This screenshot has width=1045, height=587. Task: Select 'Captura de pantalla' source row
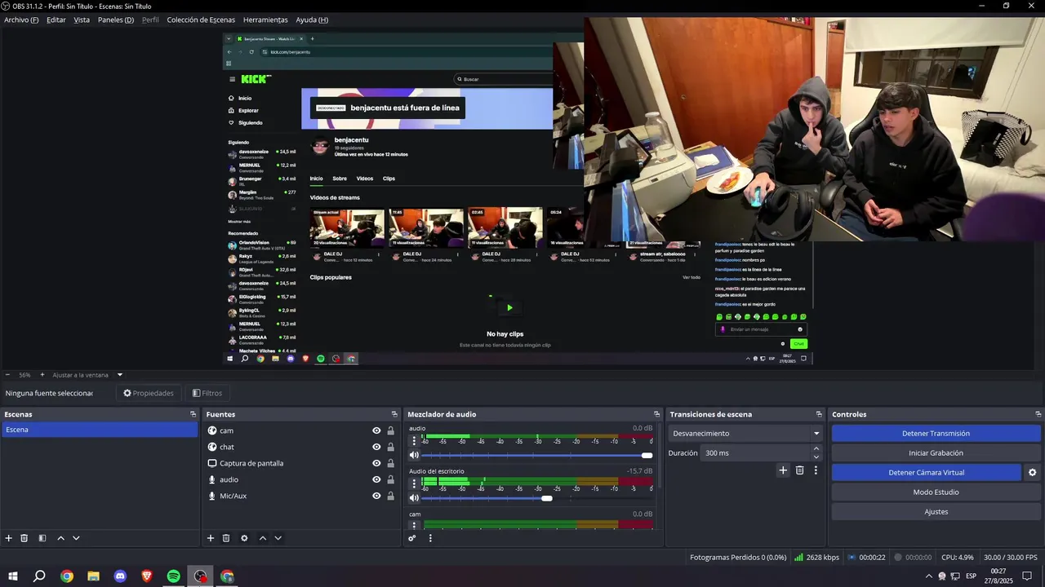point(300,463)
